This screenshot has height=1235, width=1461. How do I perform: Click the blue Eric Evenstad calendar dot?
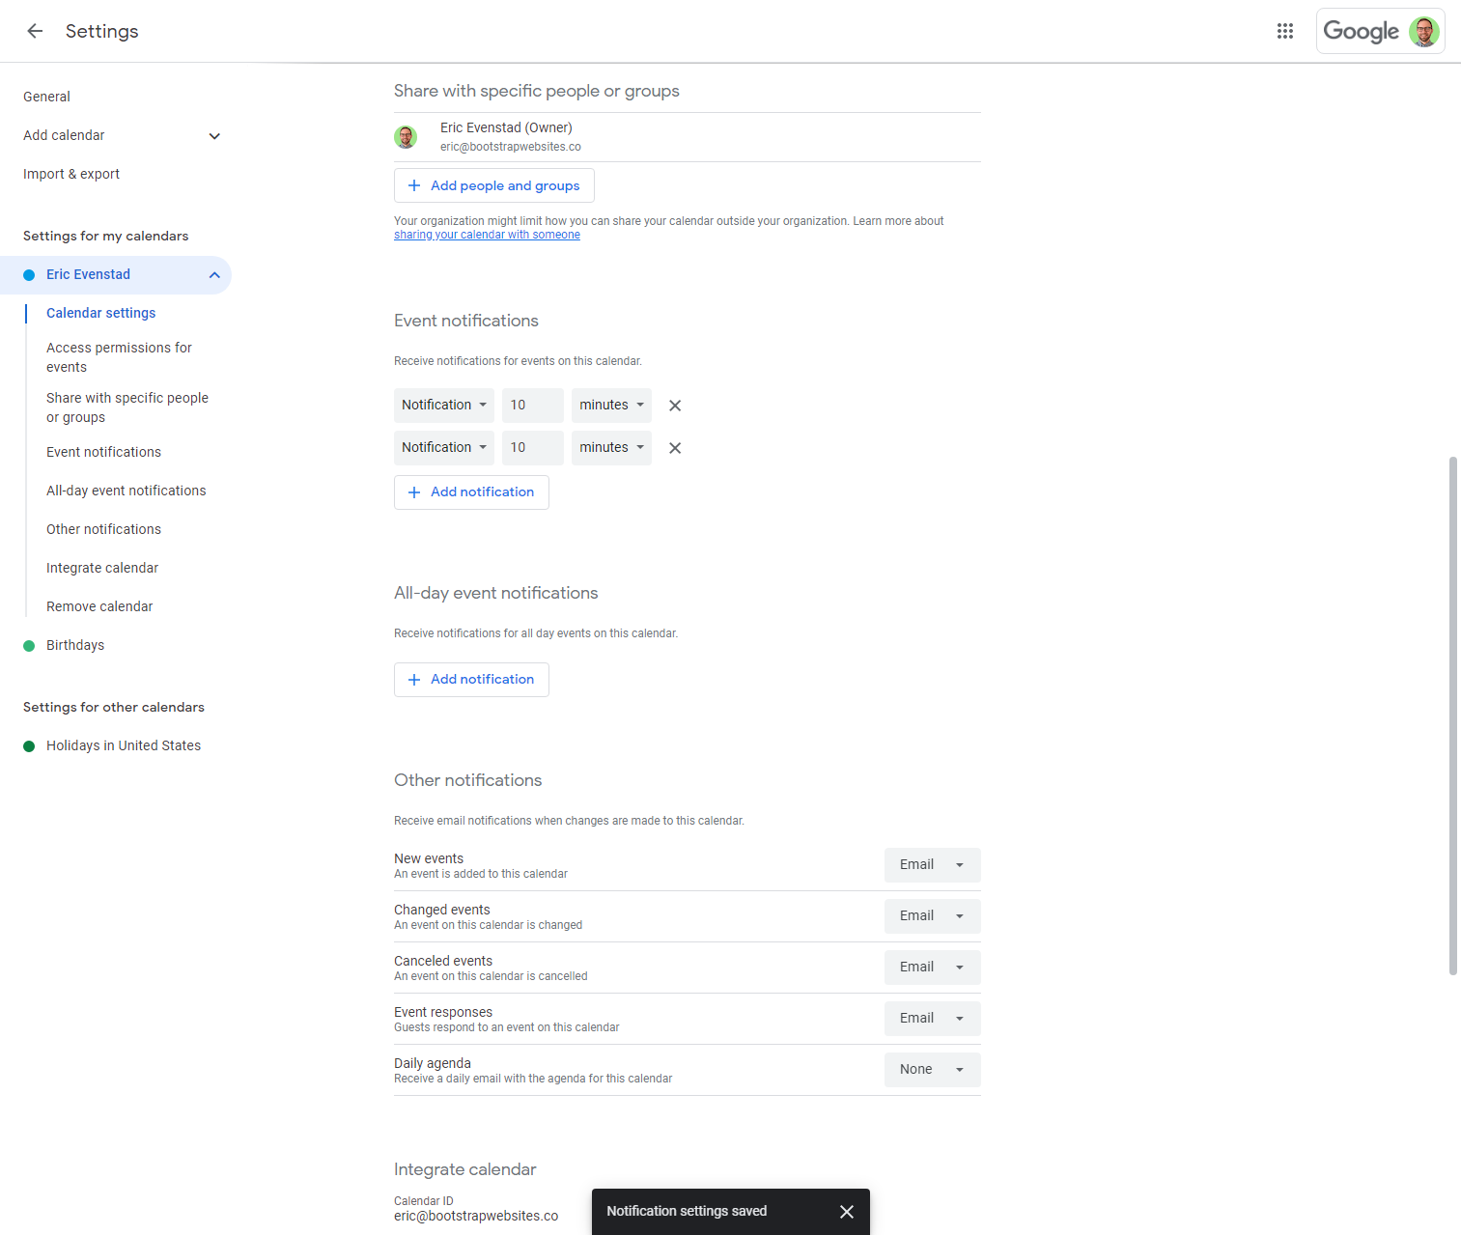coord(29,275)
